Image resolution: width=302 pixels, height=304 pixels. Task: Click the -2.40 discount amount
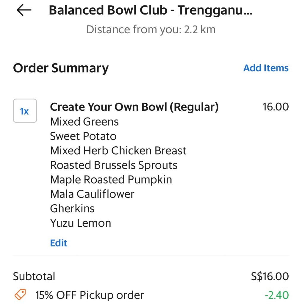pos(276,295)
